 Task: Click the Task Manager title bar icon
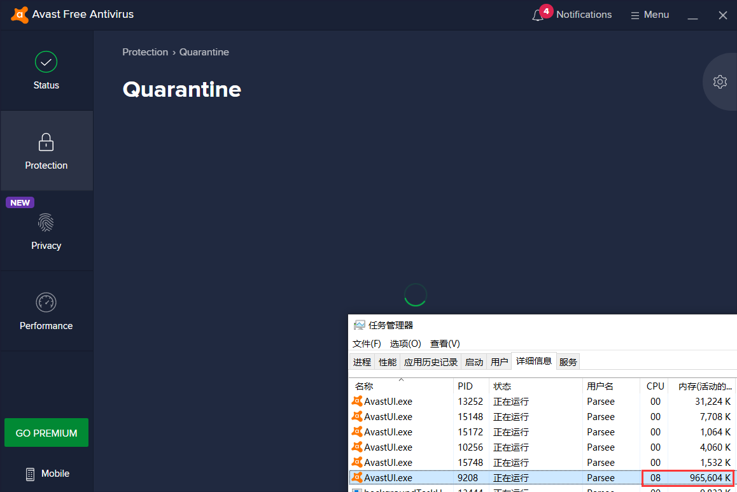(x=360, y=325)
